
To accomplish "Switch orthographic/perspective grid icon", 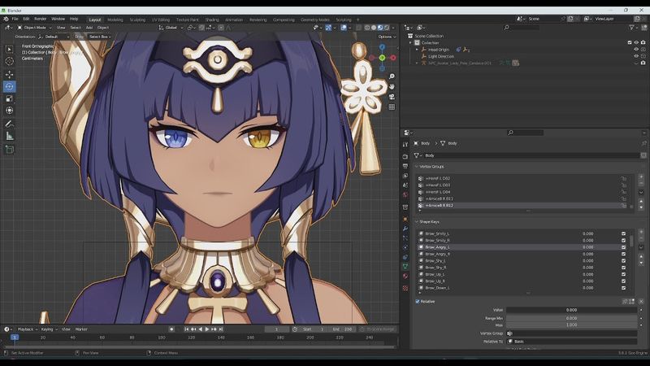I will pos(392,107).
